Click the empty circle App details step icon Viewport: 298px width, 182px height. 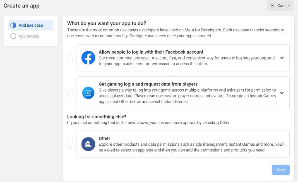(x=13, y=36)
